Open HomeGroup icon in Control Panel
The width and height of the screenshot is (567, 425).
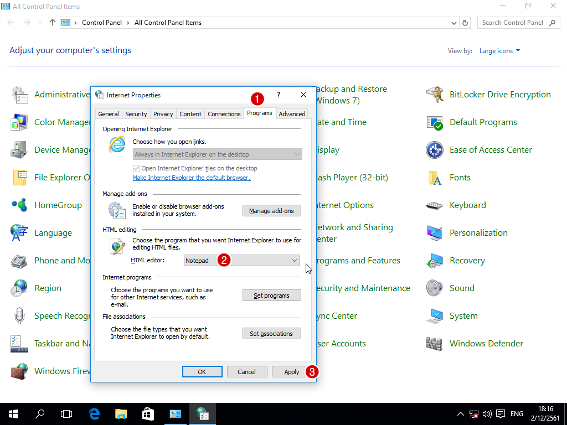[x=19, y=205]
